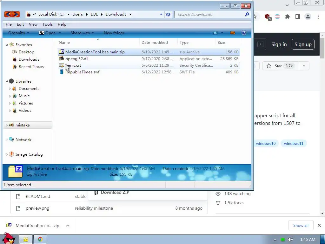The height and width of the screenshot is (244, 325).
Task: Click Sign in on GitHub
Action: pos(279,44)
